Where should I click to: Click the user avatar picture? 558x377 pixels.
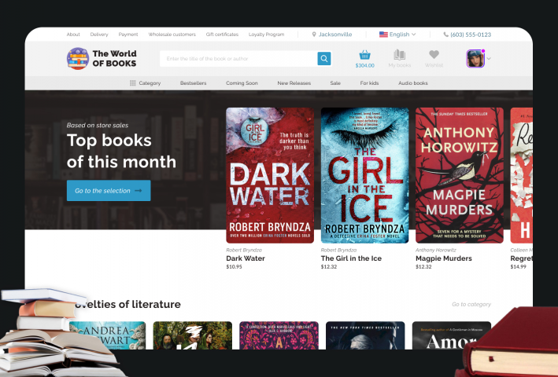tap(475, 59)
